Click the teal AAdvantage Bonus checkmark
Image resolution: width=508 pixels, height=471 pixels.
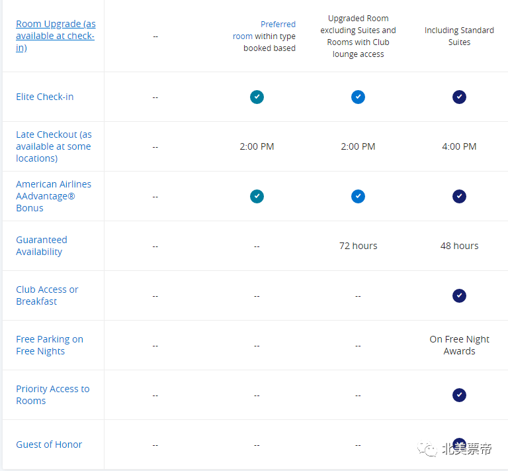pyautogui.click(x=257, y=196)
